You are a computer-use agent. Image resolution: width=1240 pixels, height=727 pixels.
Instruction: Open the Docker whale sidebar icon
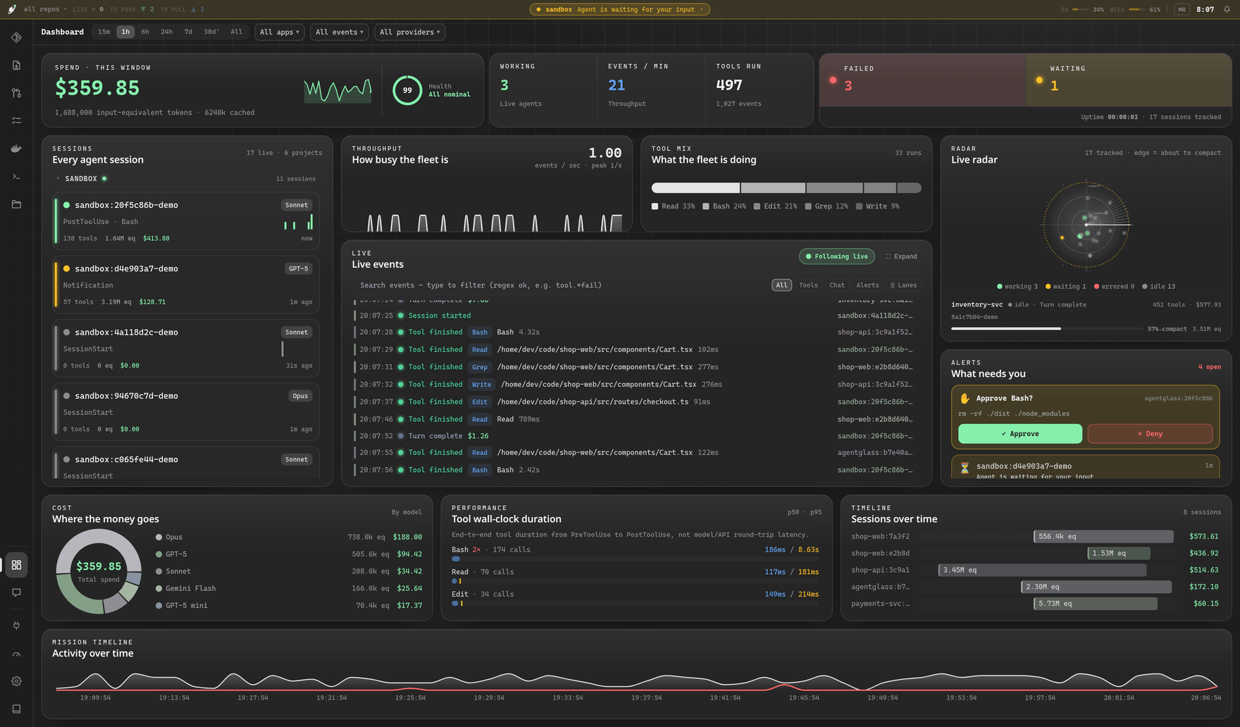[16, 149]
